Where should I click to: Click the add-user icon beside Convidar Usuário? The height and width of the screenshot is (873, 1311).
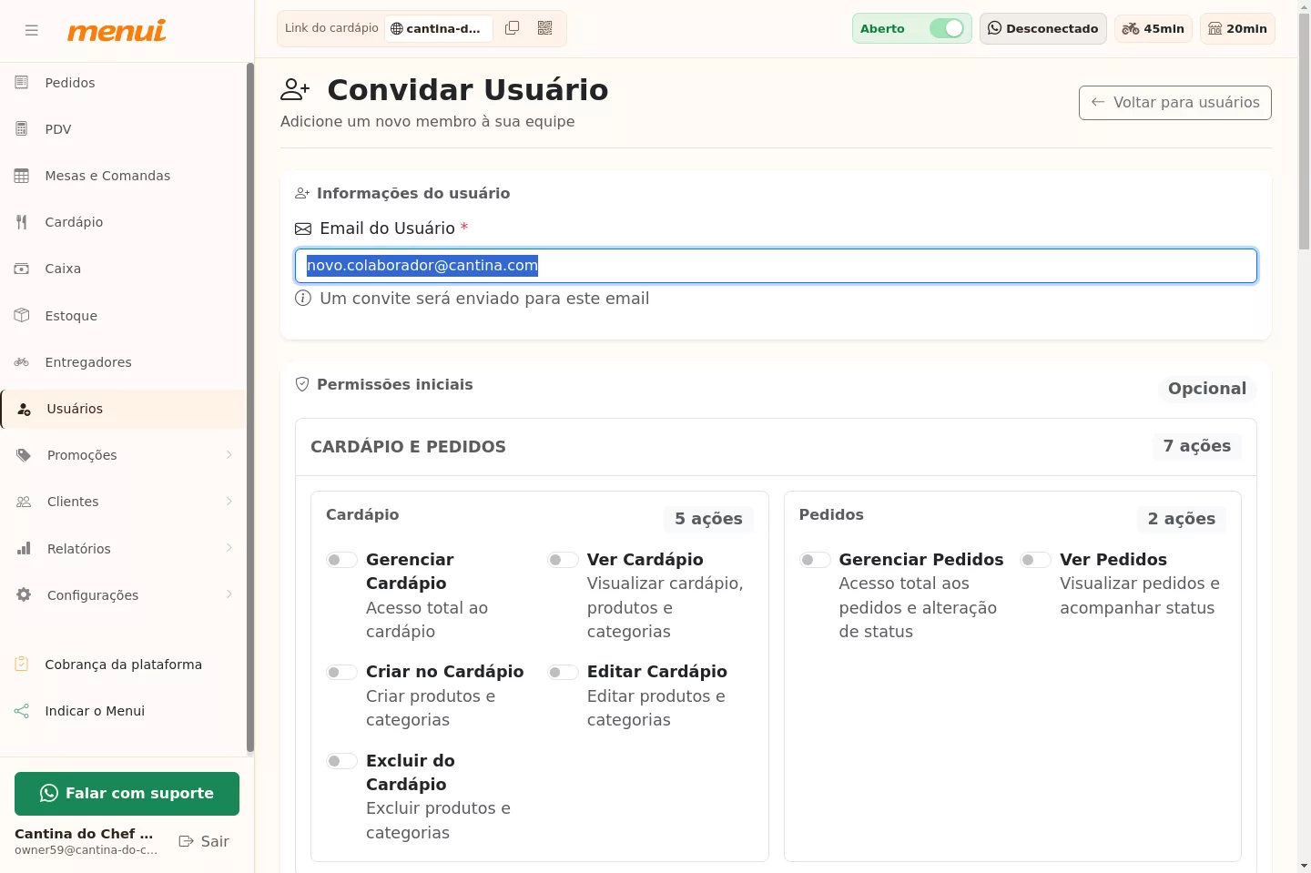295,89
